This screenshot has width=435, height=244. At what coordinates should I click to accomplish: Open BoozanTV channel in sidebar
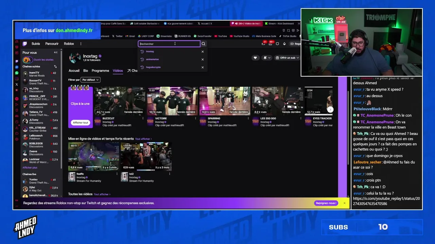[x=41, y=82]
